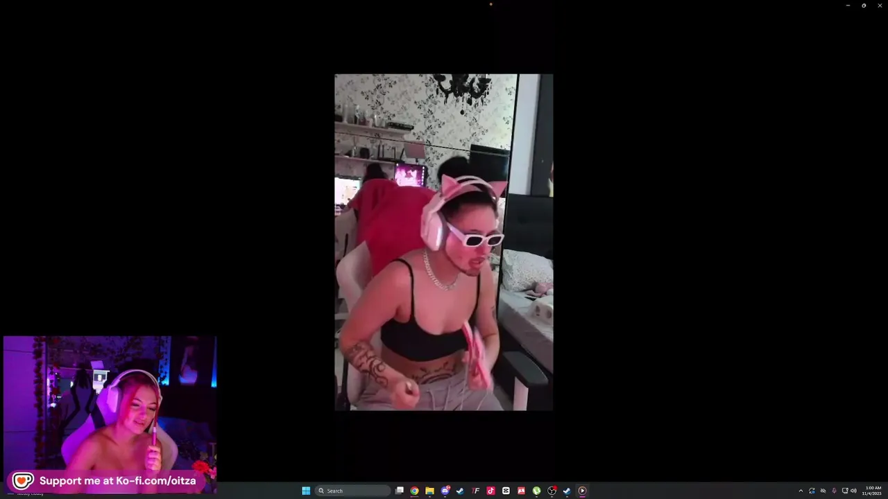The image size is (888, 499).
Task: Open File Explorer from the taskbar
Action: point(429,491)
